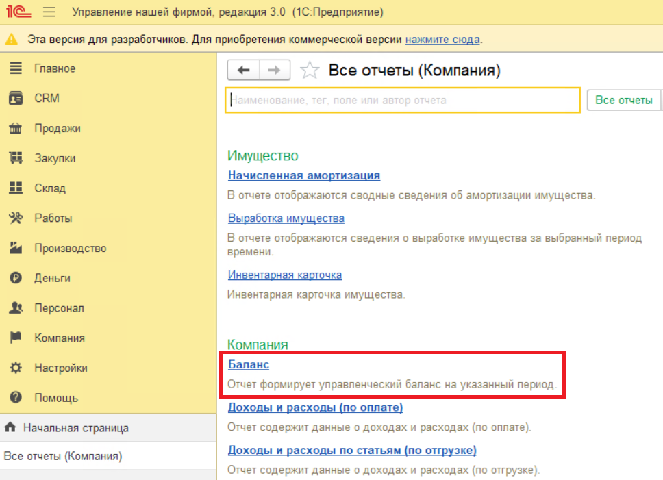Click the Компания green group heading
663x480 pixels.
(258, 344)
